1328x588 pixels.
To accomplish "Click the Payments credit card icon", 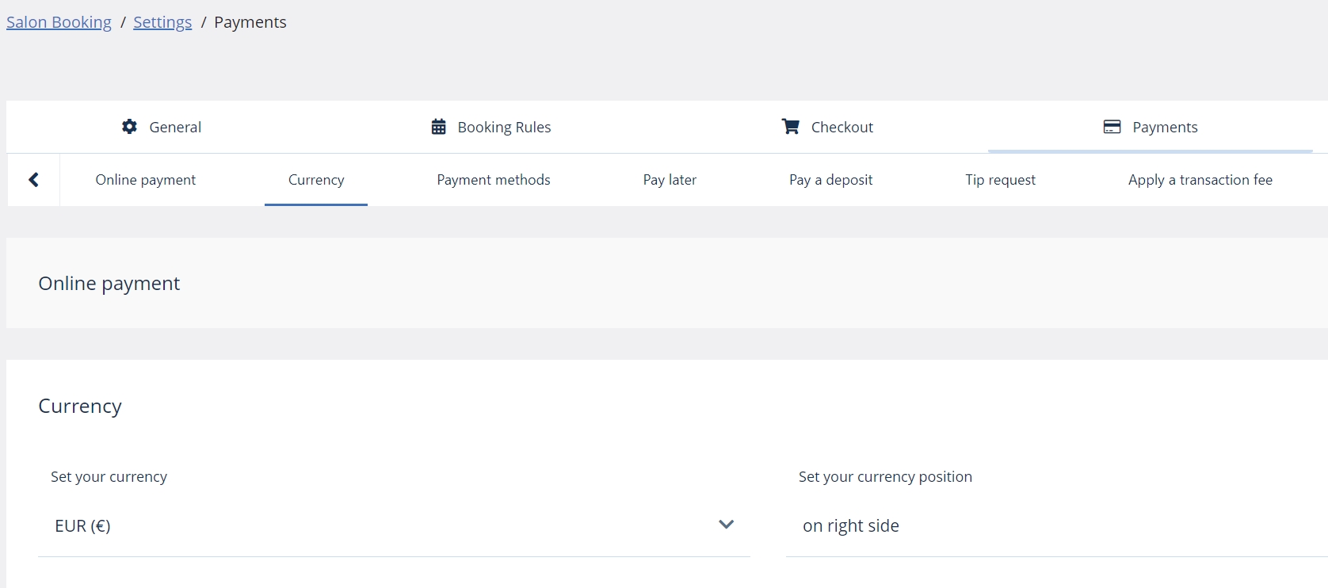I will (x=1112, y=127).
